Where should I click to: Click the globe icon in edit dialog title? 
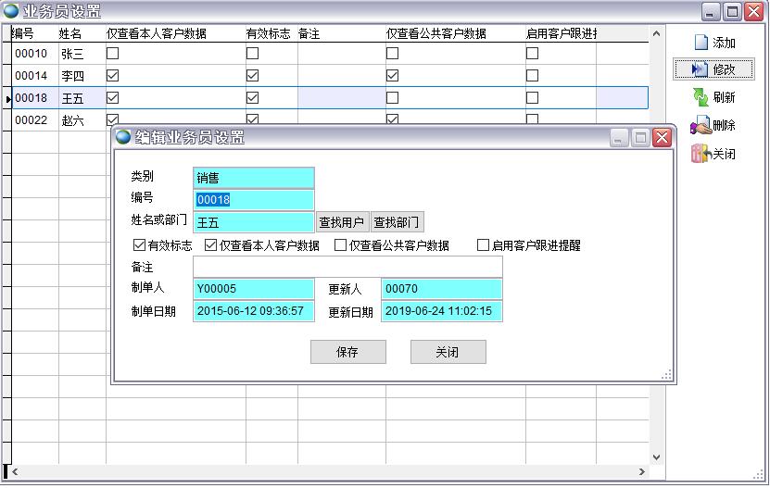(124, 137)
